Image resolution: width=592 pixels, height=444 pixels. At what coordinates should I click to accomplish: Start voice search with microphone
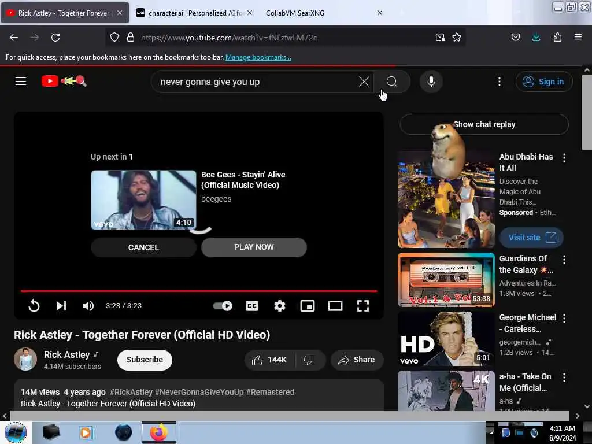pyautogui.click(x=431, y=82)
